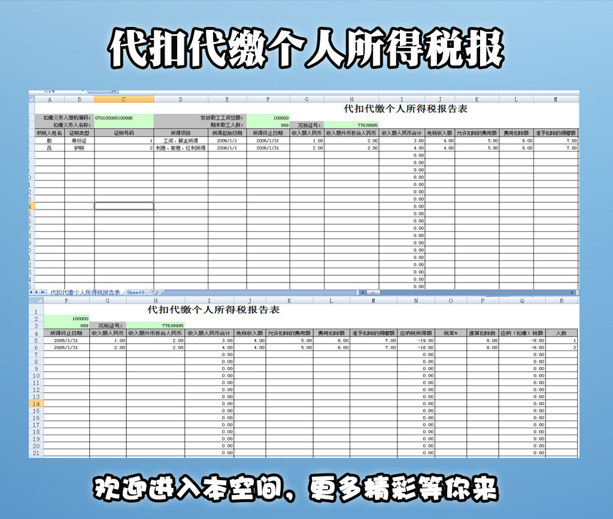The image size is (613, 519).
Task: Click the horizontal scrollbar thumb
Action: click(x=373, y=292)
